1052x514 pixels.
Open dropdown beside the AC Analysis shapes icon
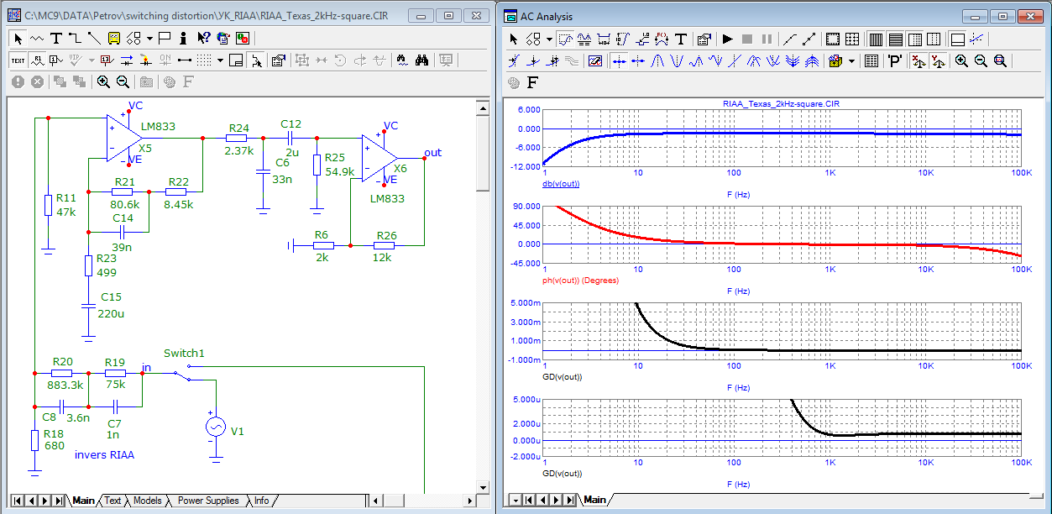coord(549,39)
